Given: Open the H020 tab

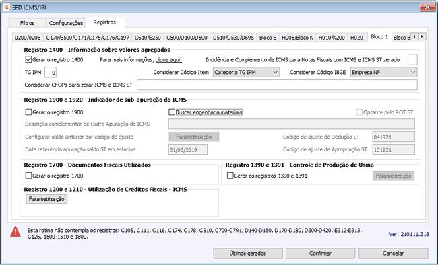Looking at the screenshot, I should (356, 38).
